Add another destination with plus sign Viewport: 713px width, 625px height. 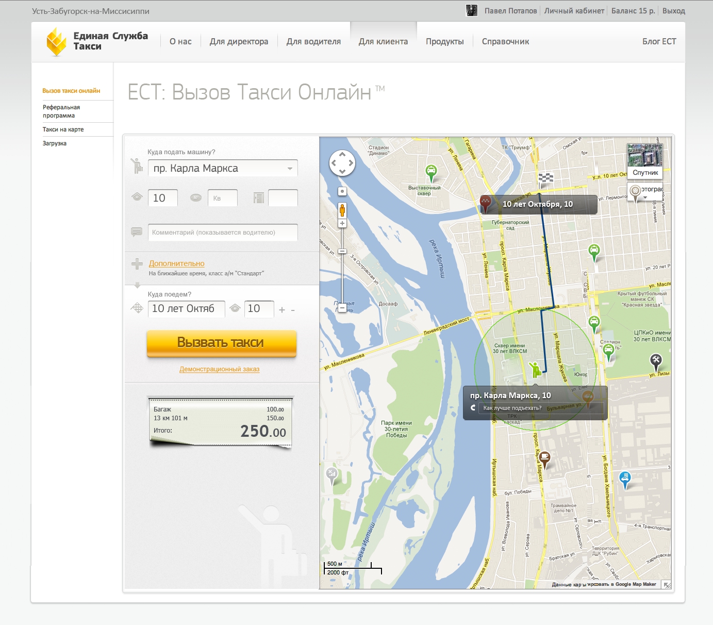(x=282, y=310)
